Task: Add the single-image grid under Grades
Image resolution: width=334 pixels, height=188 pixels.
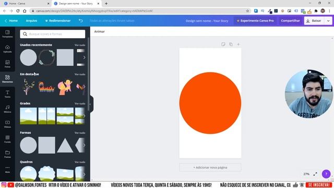Action: click(28, 116)
